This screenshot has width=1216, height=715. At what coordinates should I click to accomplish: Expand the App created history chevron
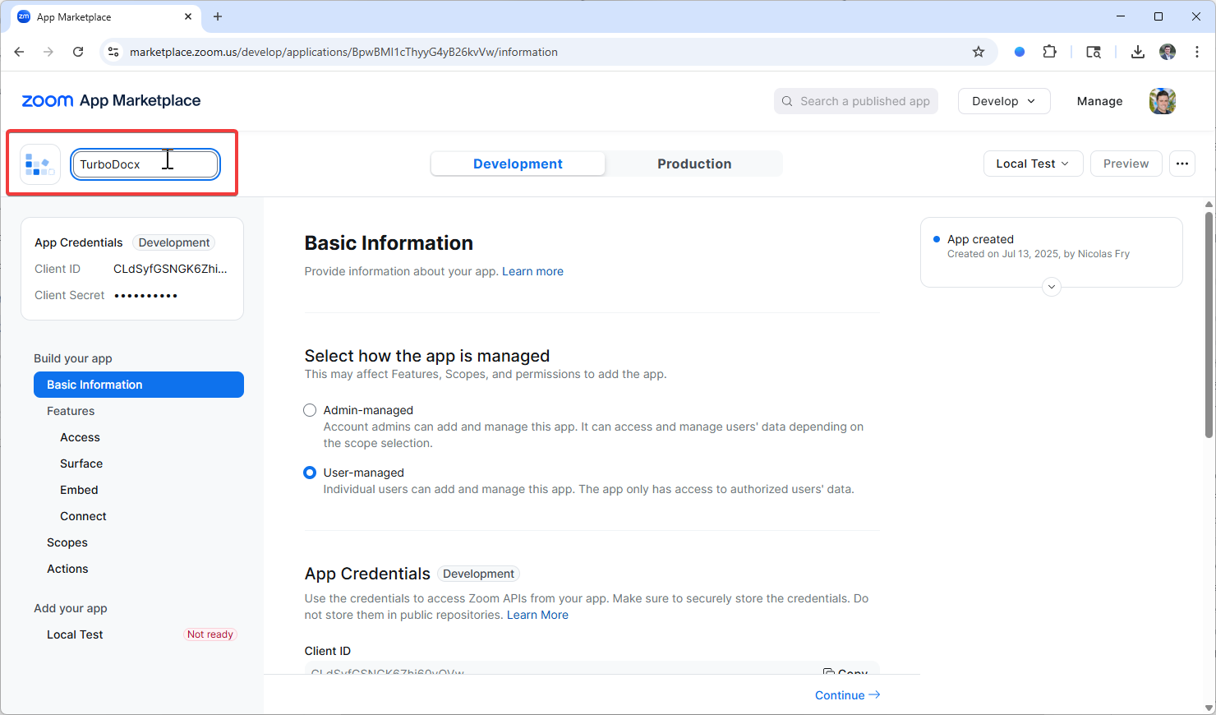[1052, 287]
